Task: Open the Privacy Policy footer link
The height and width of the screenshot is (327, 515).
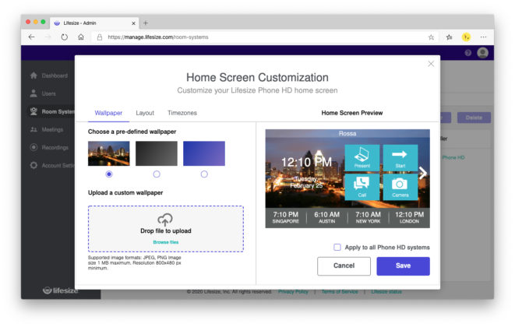Action: 293,291
